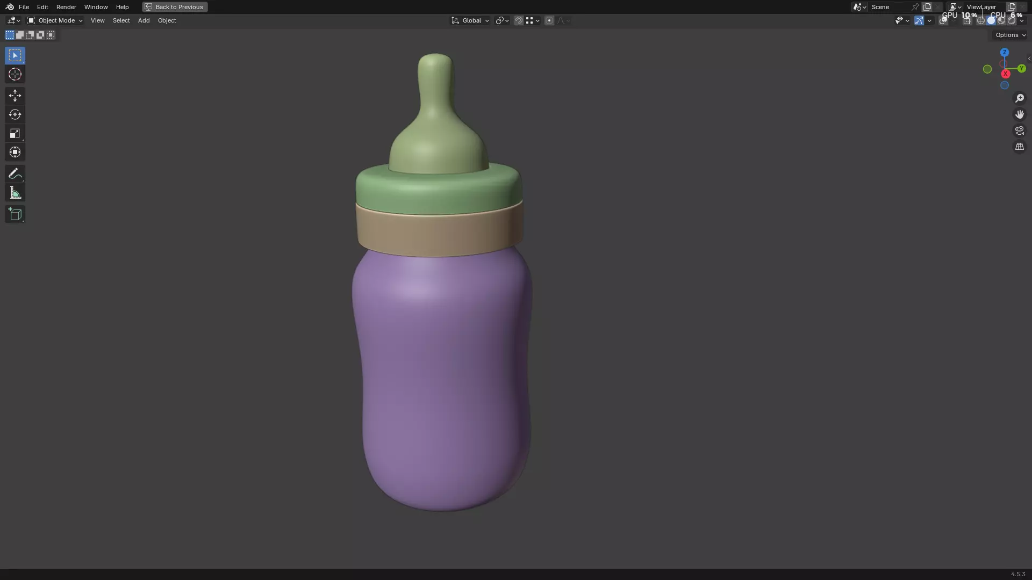Click the Blender logo icon

10,7
